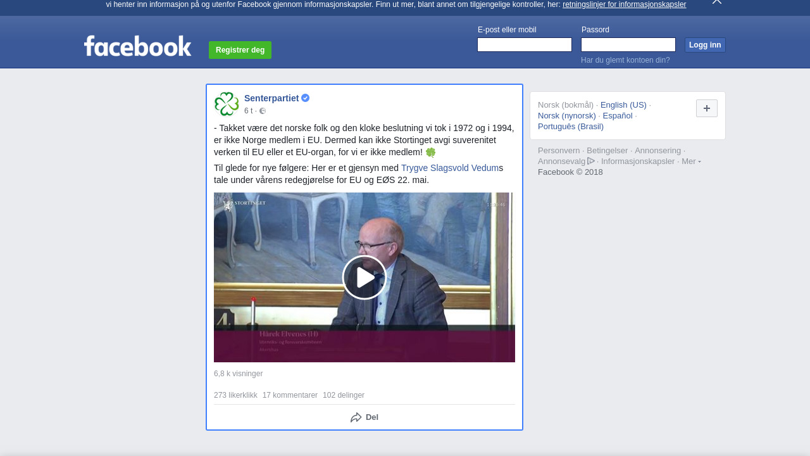This screenshot has height=456, width=810.
Task: Click the Norsk (bokmål) language text
Action: (x=566, y=105)
